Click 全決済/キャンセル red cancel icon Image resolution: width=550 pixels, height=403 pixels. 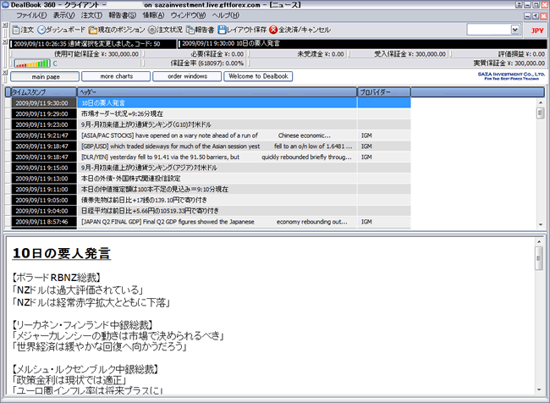coord(273,30)
